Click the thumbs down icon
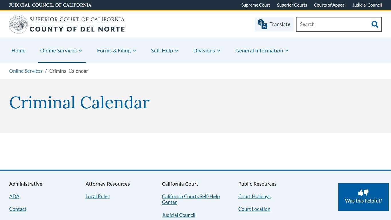This screenshot has width=391, height=220. (366, 193)
